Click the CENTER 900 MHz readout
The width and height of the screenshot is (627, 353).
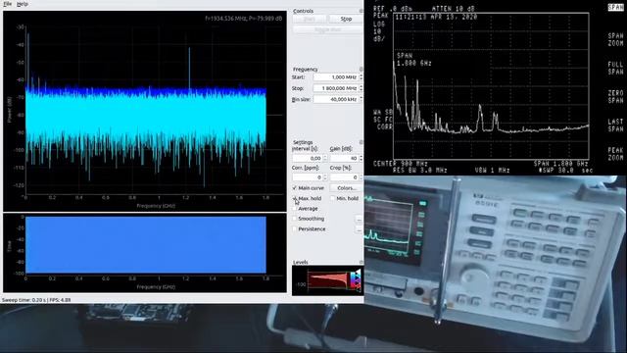(x=401, y=164)
